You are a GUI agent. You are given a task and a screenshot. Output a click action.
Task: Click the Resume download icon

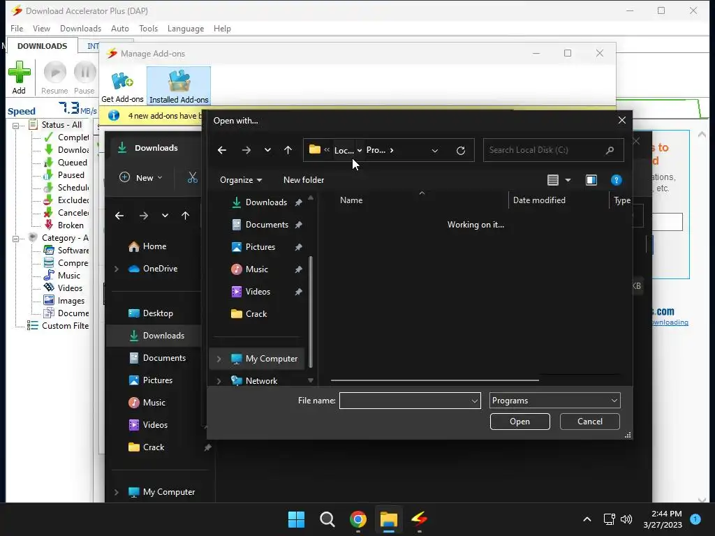54,72
